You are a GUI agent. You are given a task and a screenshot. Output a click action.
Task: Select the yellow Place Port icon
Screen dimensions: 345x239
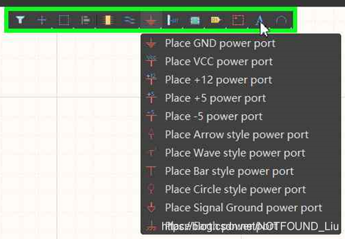pos(216,20)
